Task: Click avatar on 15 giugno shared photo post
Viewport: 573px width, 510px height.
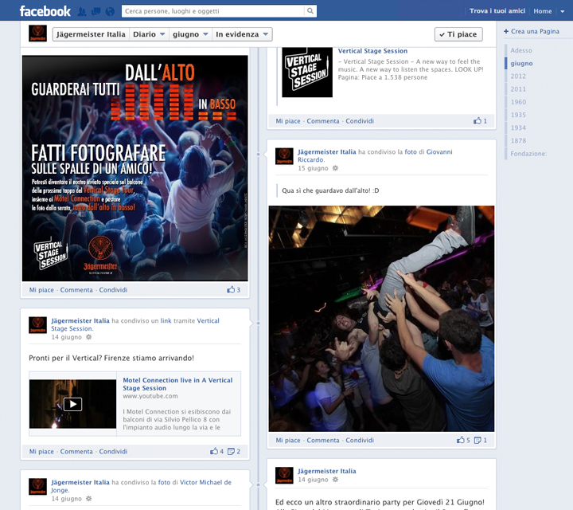Action: [x=284, y=156]
